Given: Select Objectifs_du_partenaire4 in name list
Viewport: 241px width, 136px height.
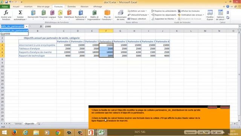Looking at the screenshot, I should tap(14, 31).
